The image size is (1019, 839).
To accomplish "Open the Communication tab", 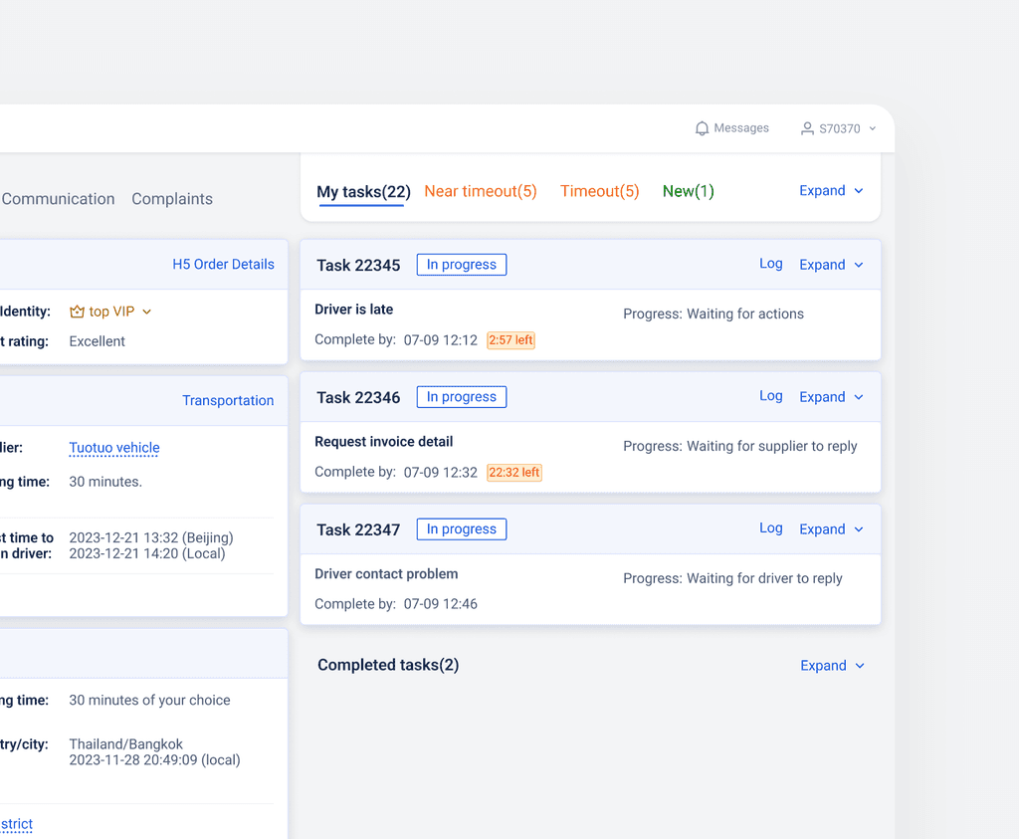I will [x=58, y=199].
